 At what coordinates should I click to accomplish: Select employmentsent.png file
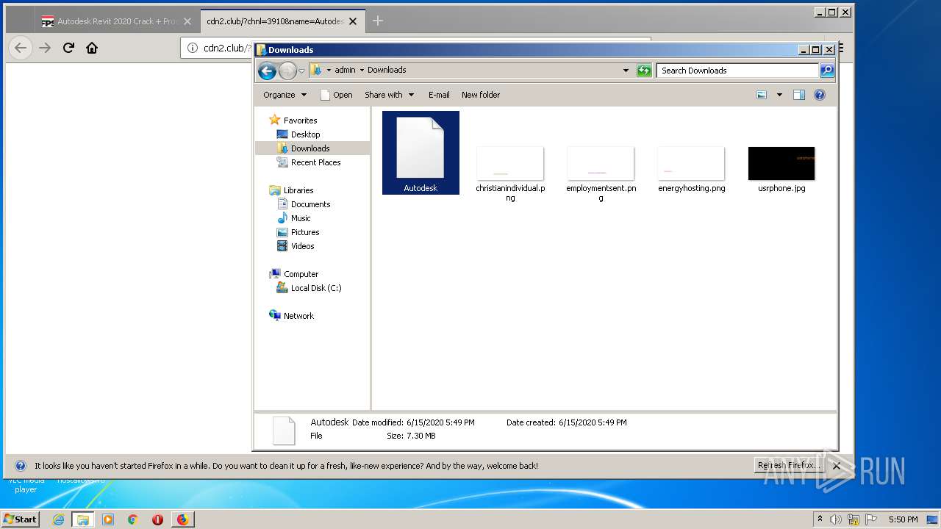(x=601, y=173)
